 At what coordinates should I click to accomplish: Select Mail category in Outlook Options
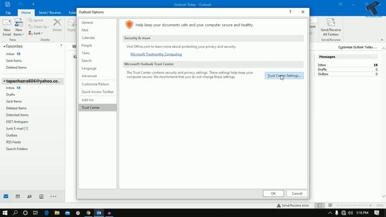click(x=98, y=30)
